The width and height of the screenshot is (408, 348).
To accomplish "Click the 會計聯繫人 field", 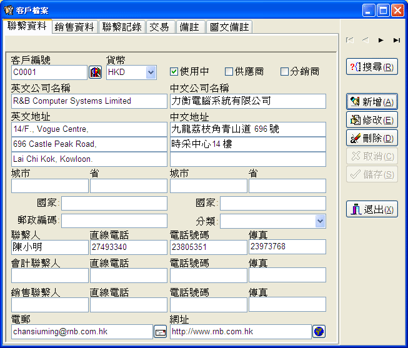I will [x=50, y=276].
